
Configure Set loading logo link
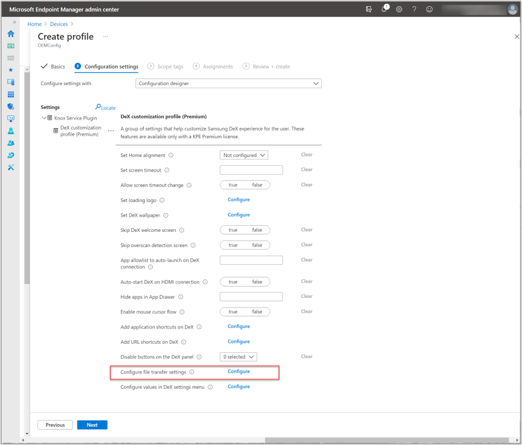coord(239,199)
